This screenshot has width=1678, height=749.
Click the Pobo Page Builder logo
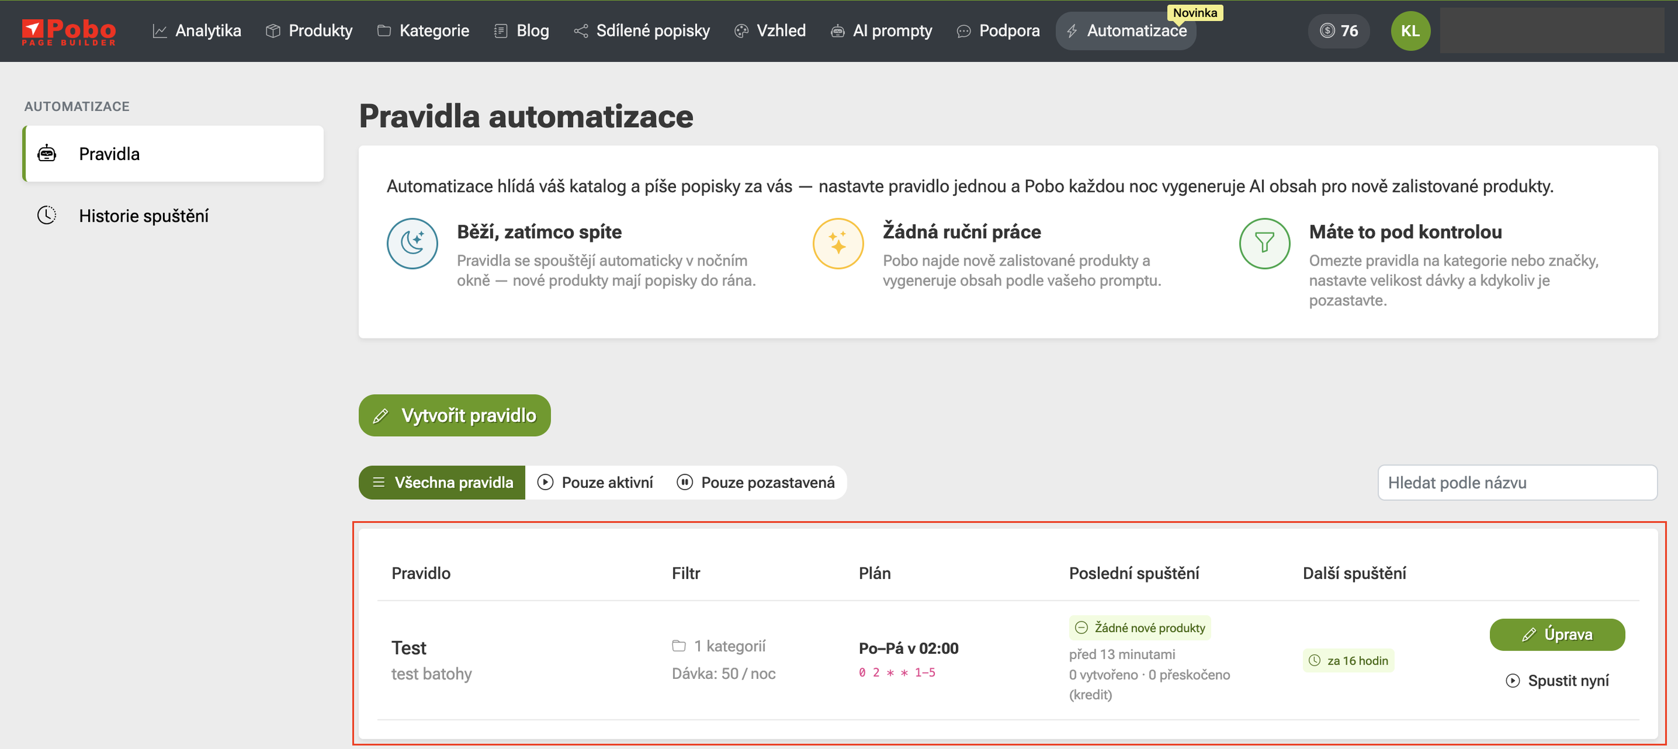tap(68, 31)
